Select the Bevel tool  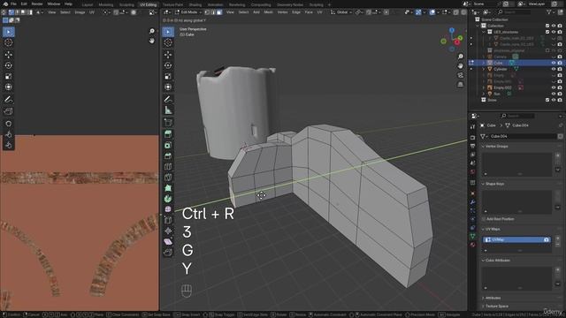pos(168,155)
